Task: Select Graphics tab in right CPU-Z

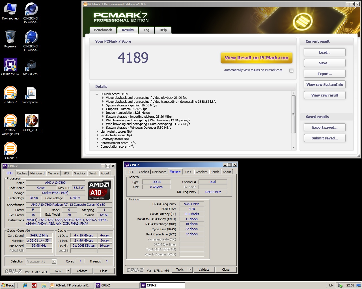Action: (202, 172)
